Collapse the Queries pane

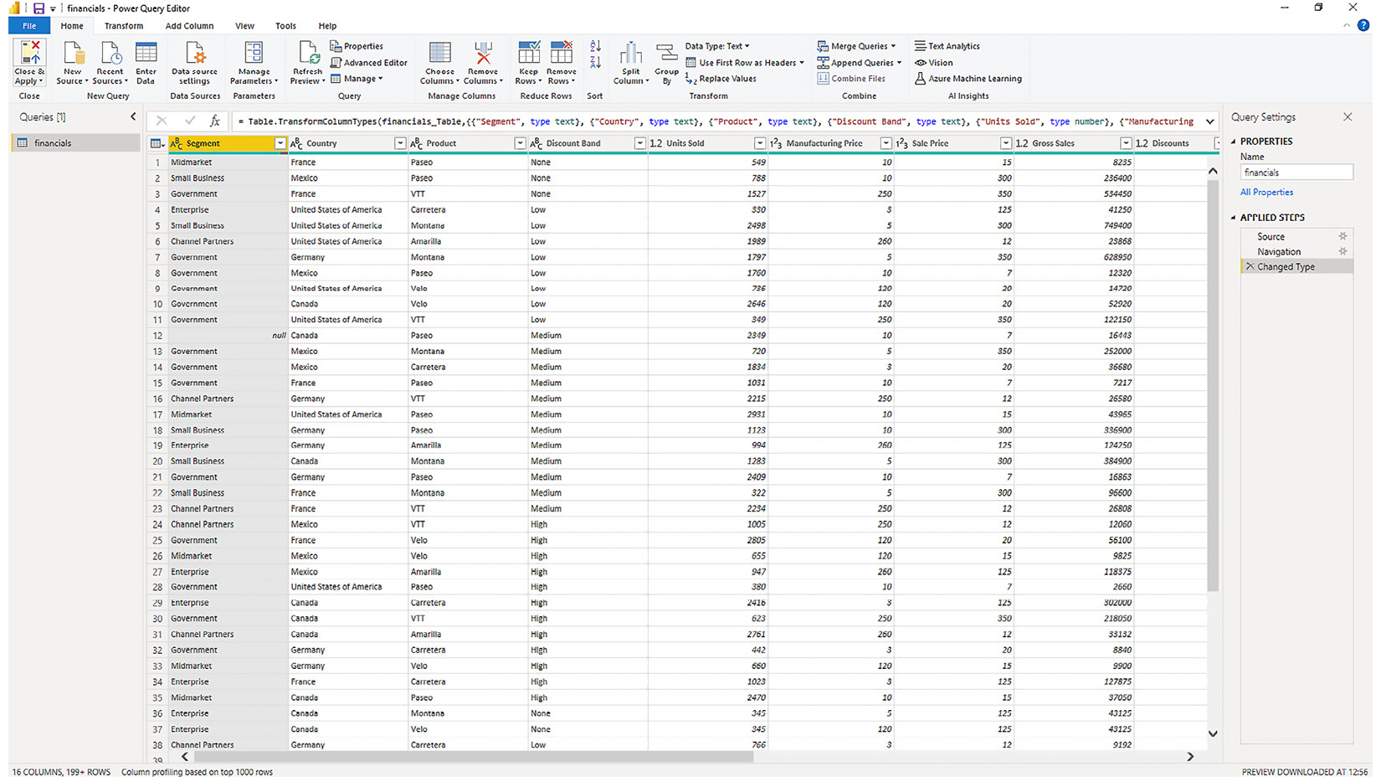(x=133, y=117)
